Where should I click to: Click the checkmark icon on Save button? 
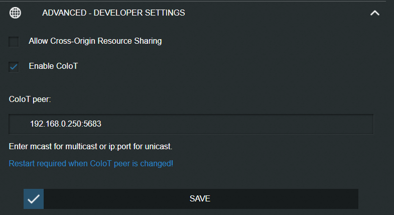coord(34,199)
